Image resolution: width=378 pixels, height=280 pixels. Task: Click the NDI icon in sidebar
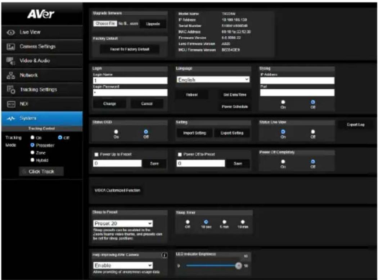(x=11, y=104)
